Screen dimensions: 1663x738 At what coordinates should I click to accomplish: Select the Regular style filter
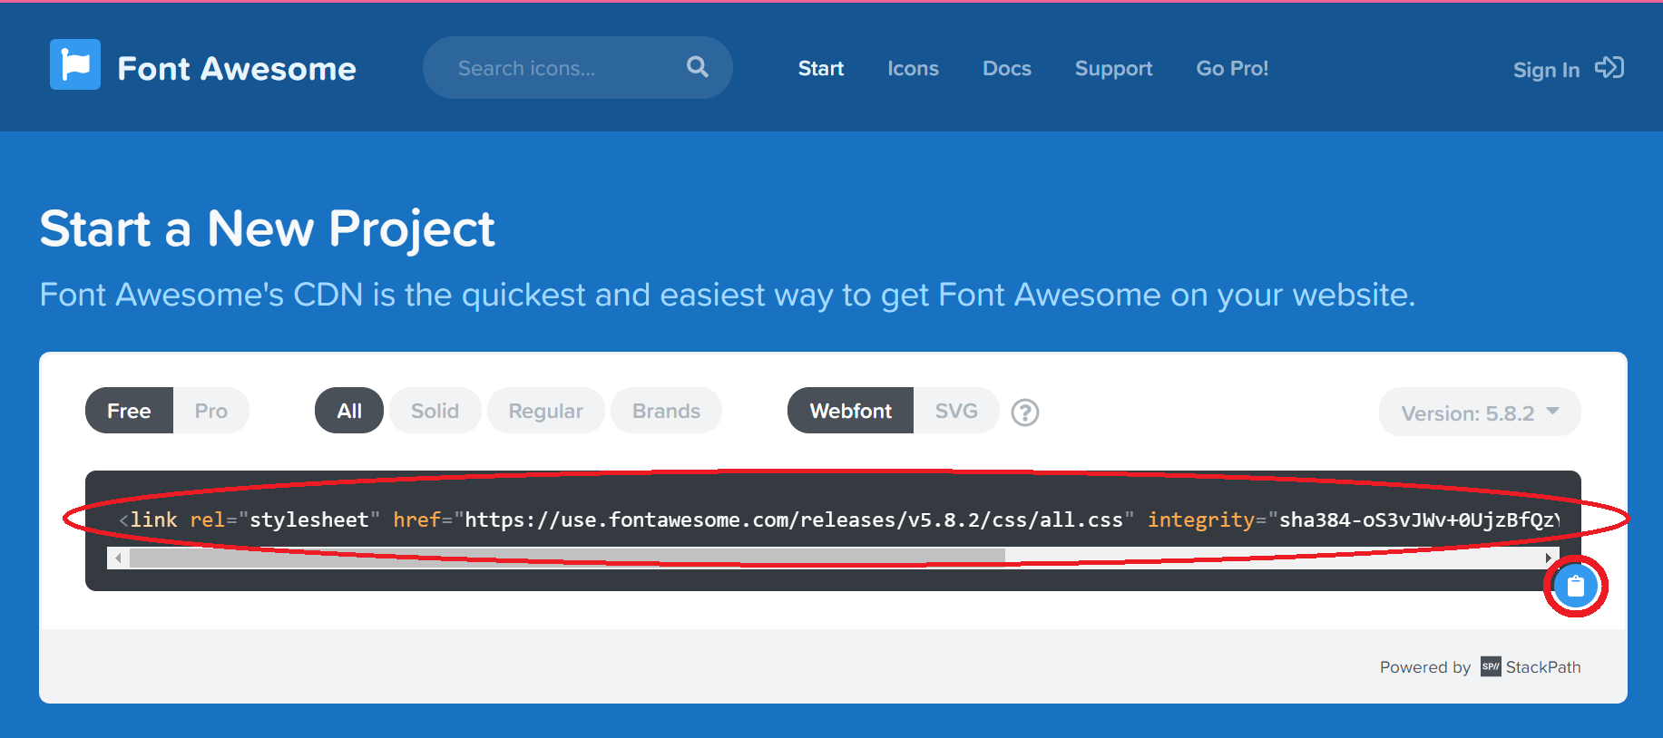click(546, 411)
